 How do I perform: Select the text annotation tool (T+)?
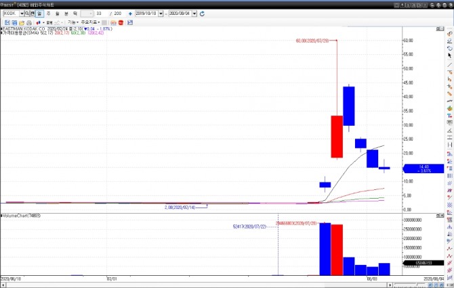coord(449,116)
